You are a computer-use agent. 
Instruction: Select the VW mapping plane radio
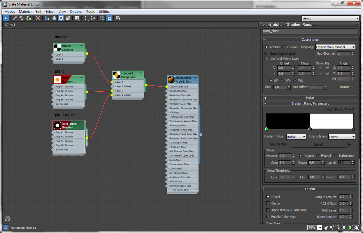[282, 80]
